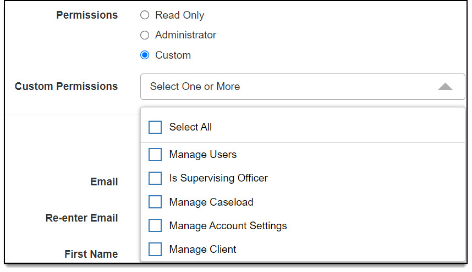Click the 'Select All' option text

(190, 127)
